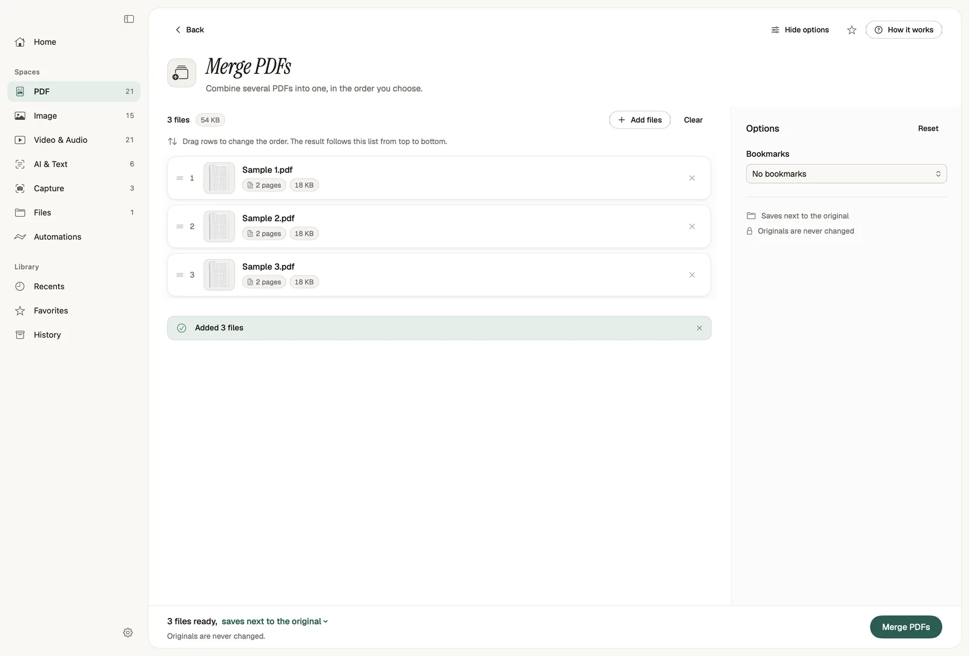Show Recents in the Library

point(74,286)
